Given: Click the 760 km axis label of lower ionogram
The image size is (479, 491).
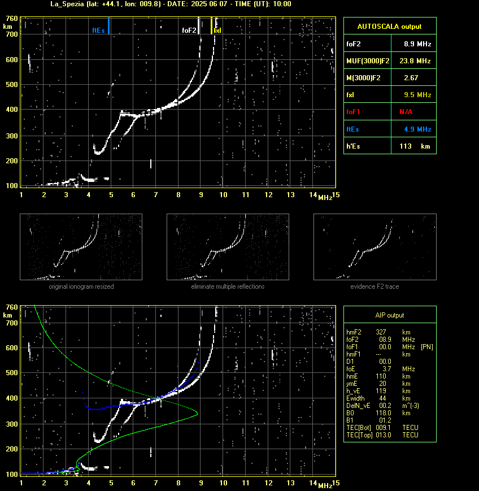Looking at the screenshot, I should 12,307.
